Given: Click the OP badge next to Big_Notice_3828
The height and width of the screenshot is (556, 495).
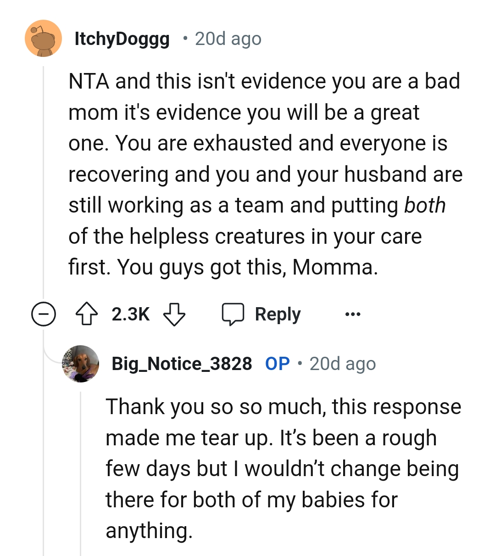Looking at the screenshot, I should [277, 363].
